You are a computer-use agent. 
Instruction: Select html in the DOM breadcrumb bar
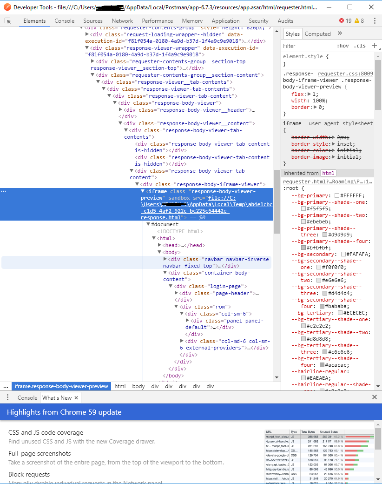click(120, 386)
